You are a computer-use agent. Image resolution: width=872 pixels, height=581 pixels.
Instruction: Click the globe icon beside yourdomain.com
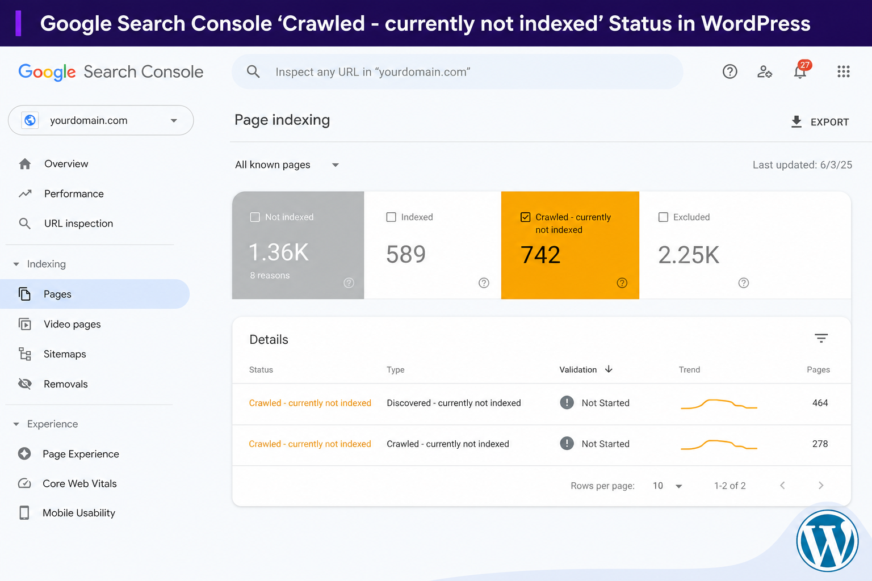[30, 120]
